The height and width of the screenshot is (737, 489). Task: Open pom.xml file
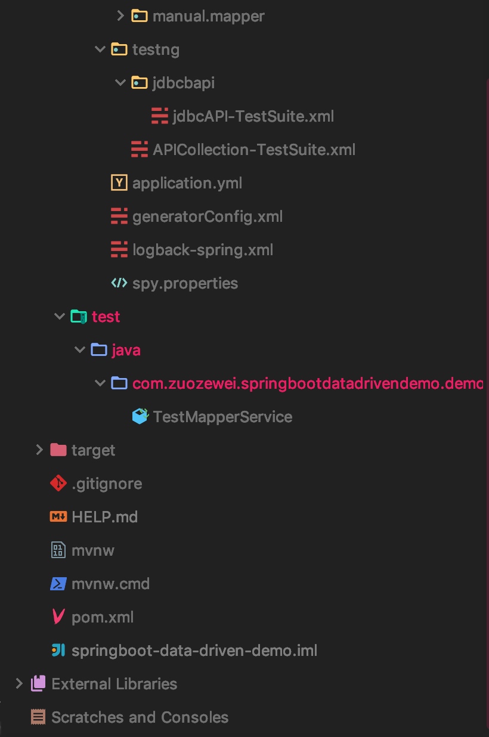103,617
